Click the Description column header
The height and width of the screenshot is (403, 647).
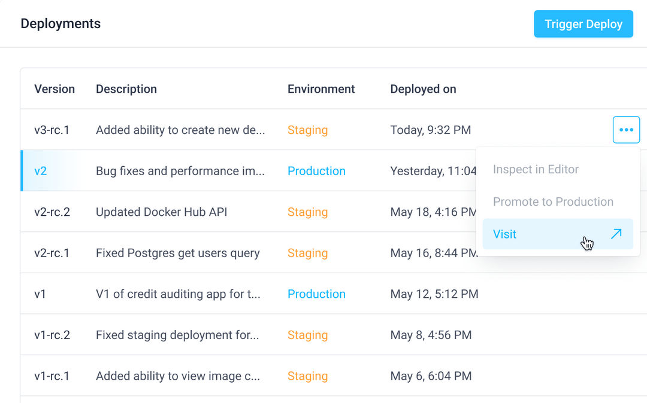(126, 88)
